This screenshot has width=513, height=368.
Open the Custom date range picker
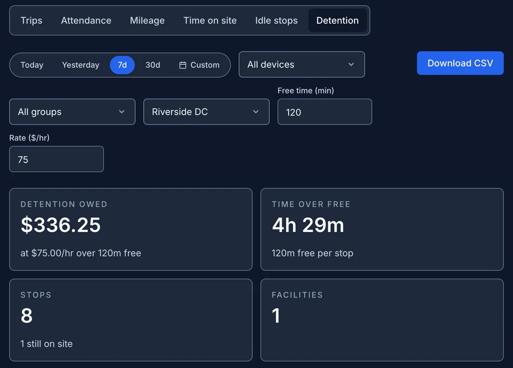click(x=199, y=65)
